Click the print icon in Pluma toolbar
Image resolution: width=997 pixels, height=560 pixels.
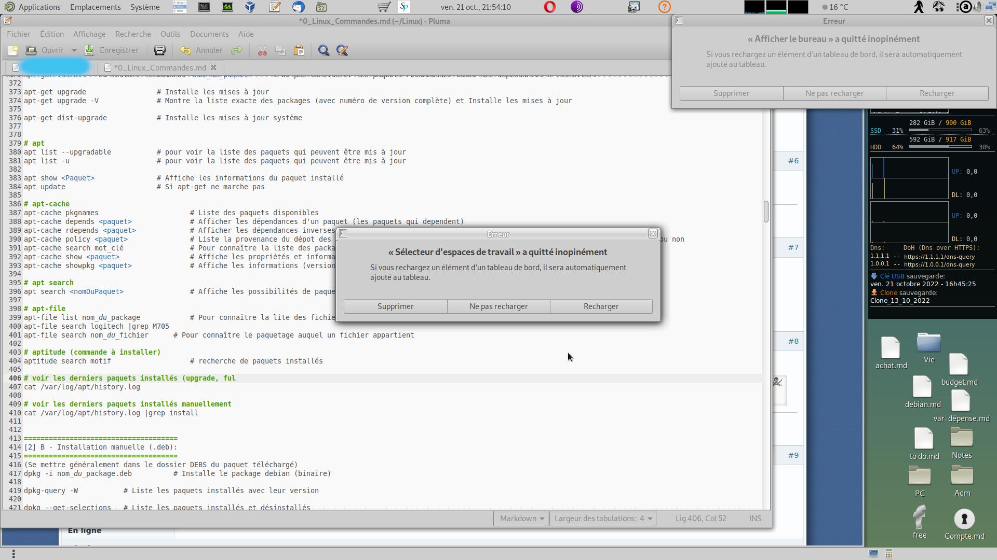pos(159,50)
